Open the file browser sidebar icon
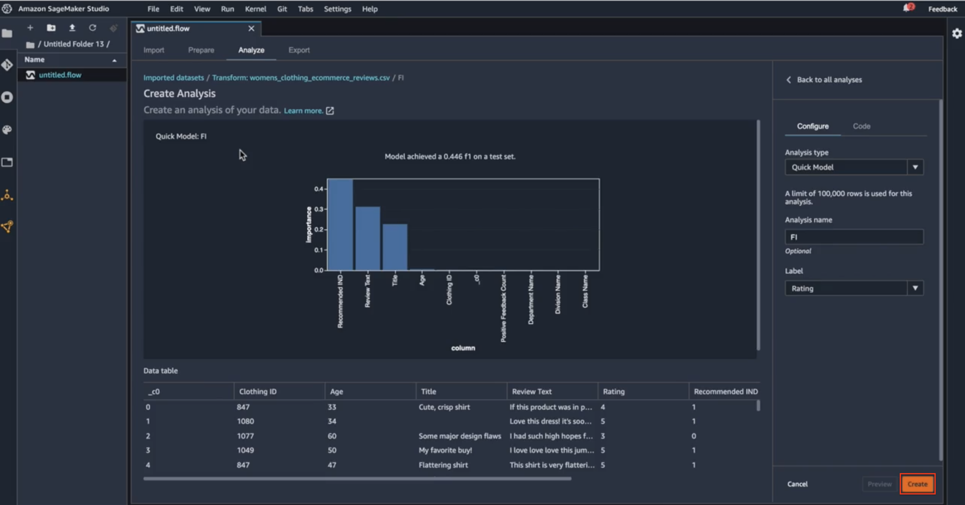Viewport: 965px width, 505px height. [x=7, y=33]
